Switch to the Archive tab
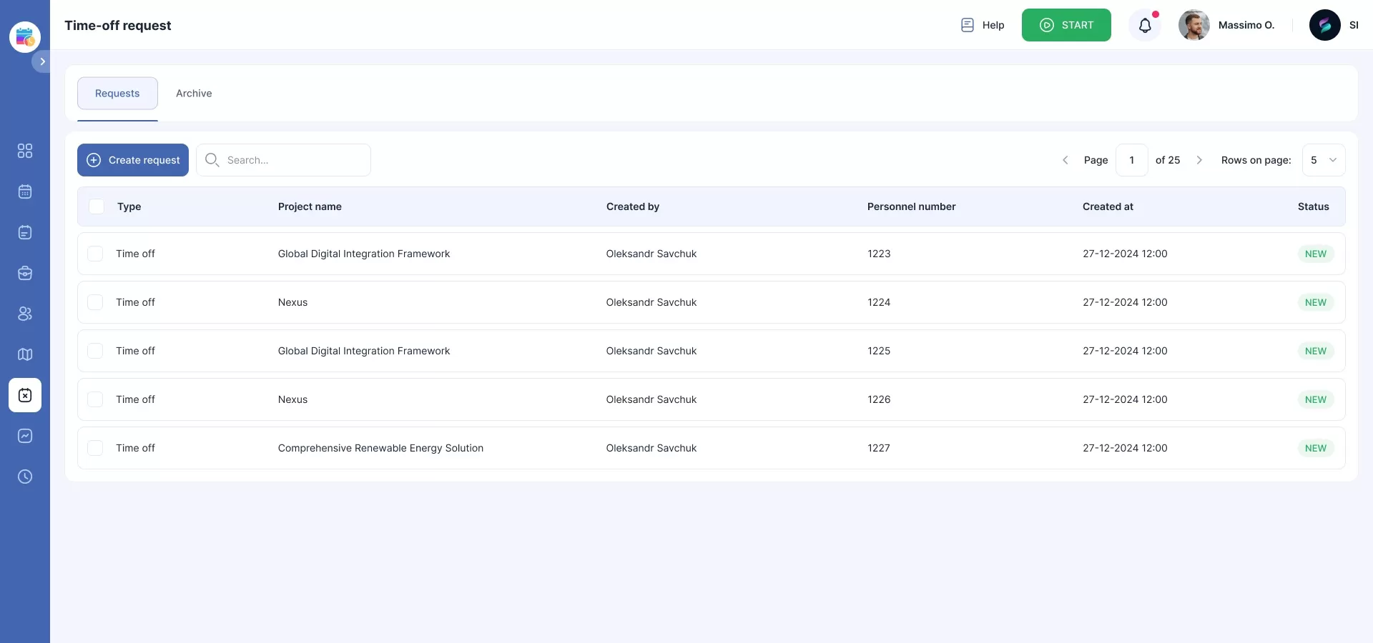The width and height of the screenshot is (1373, 643). (x=194, y=94)
